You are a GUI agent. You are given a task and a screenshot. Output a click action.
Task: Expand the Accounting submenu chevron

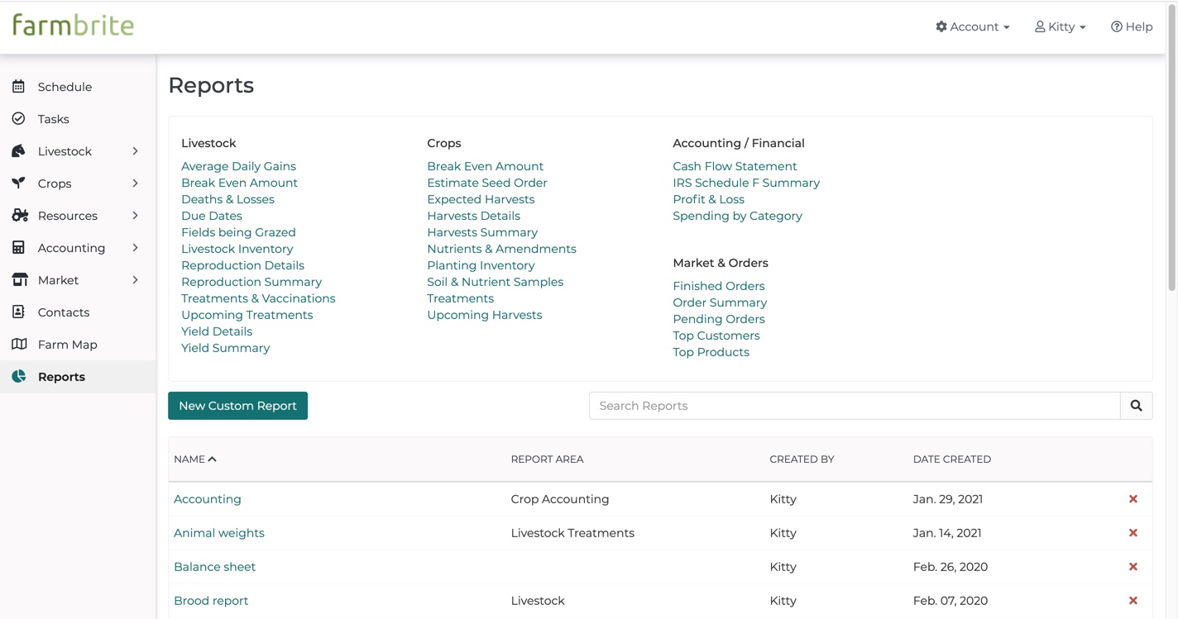(x=135, y=248)
